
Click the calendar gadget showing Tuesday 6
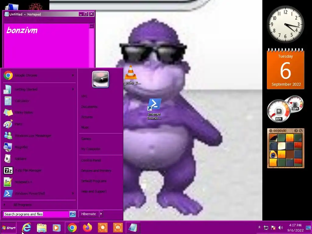[x=285, y=69]
